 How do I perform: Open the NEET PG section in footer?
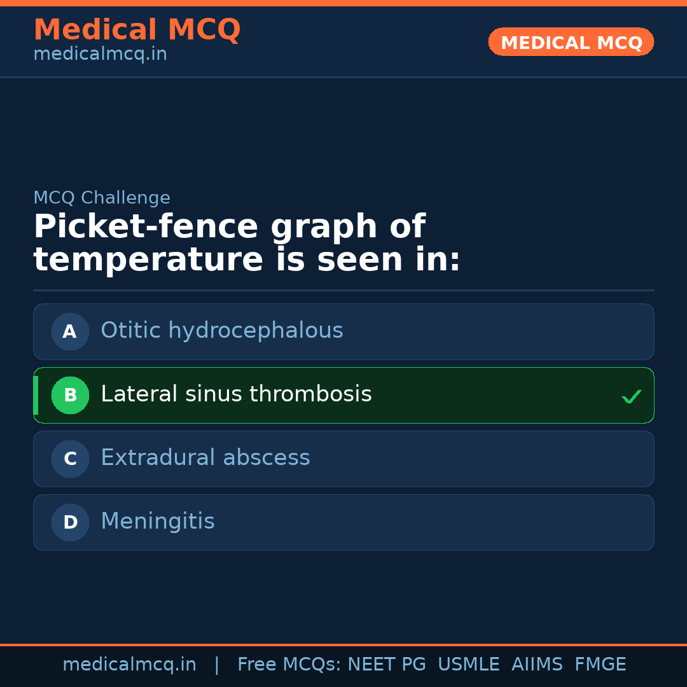click(x=386, y=664)
